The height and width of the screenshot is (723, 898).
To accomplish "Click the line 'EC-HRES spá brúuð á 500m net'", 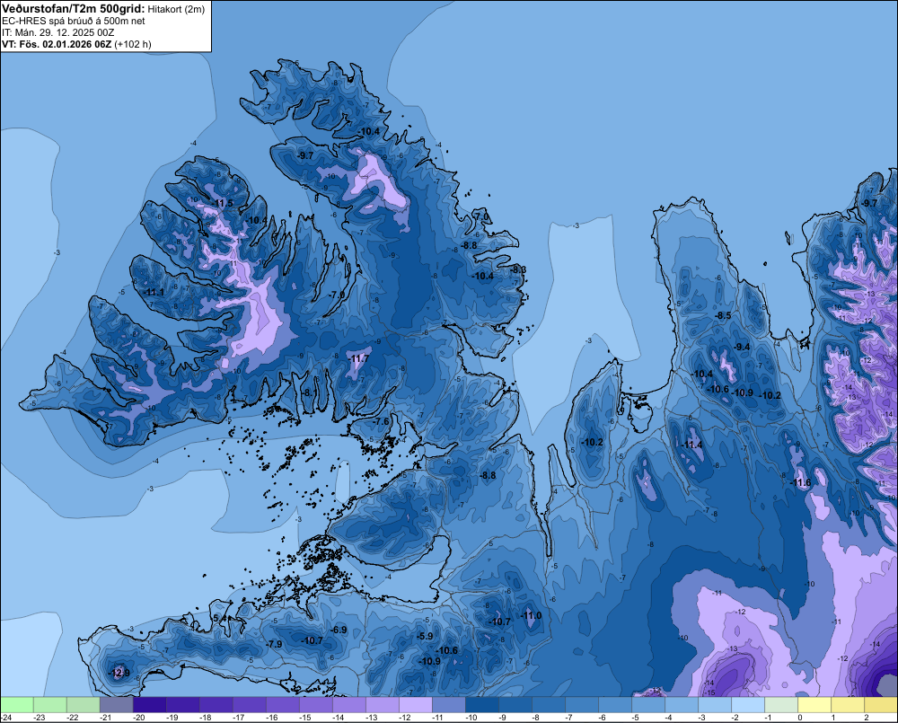I will point(73,22).
